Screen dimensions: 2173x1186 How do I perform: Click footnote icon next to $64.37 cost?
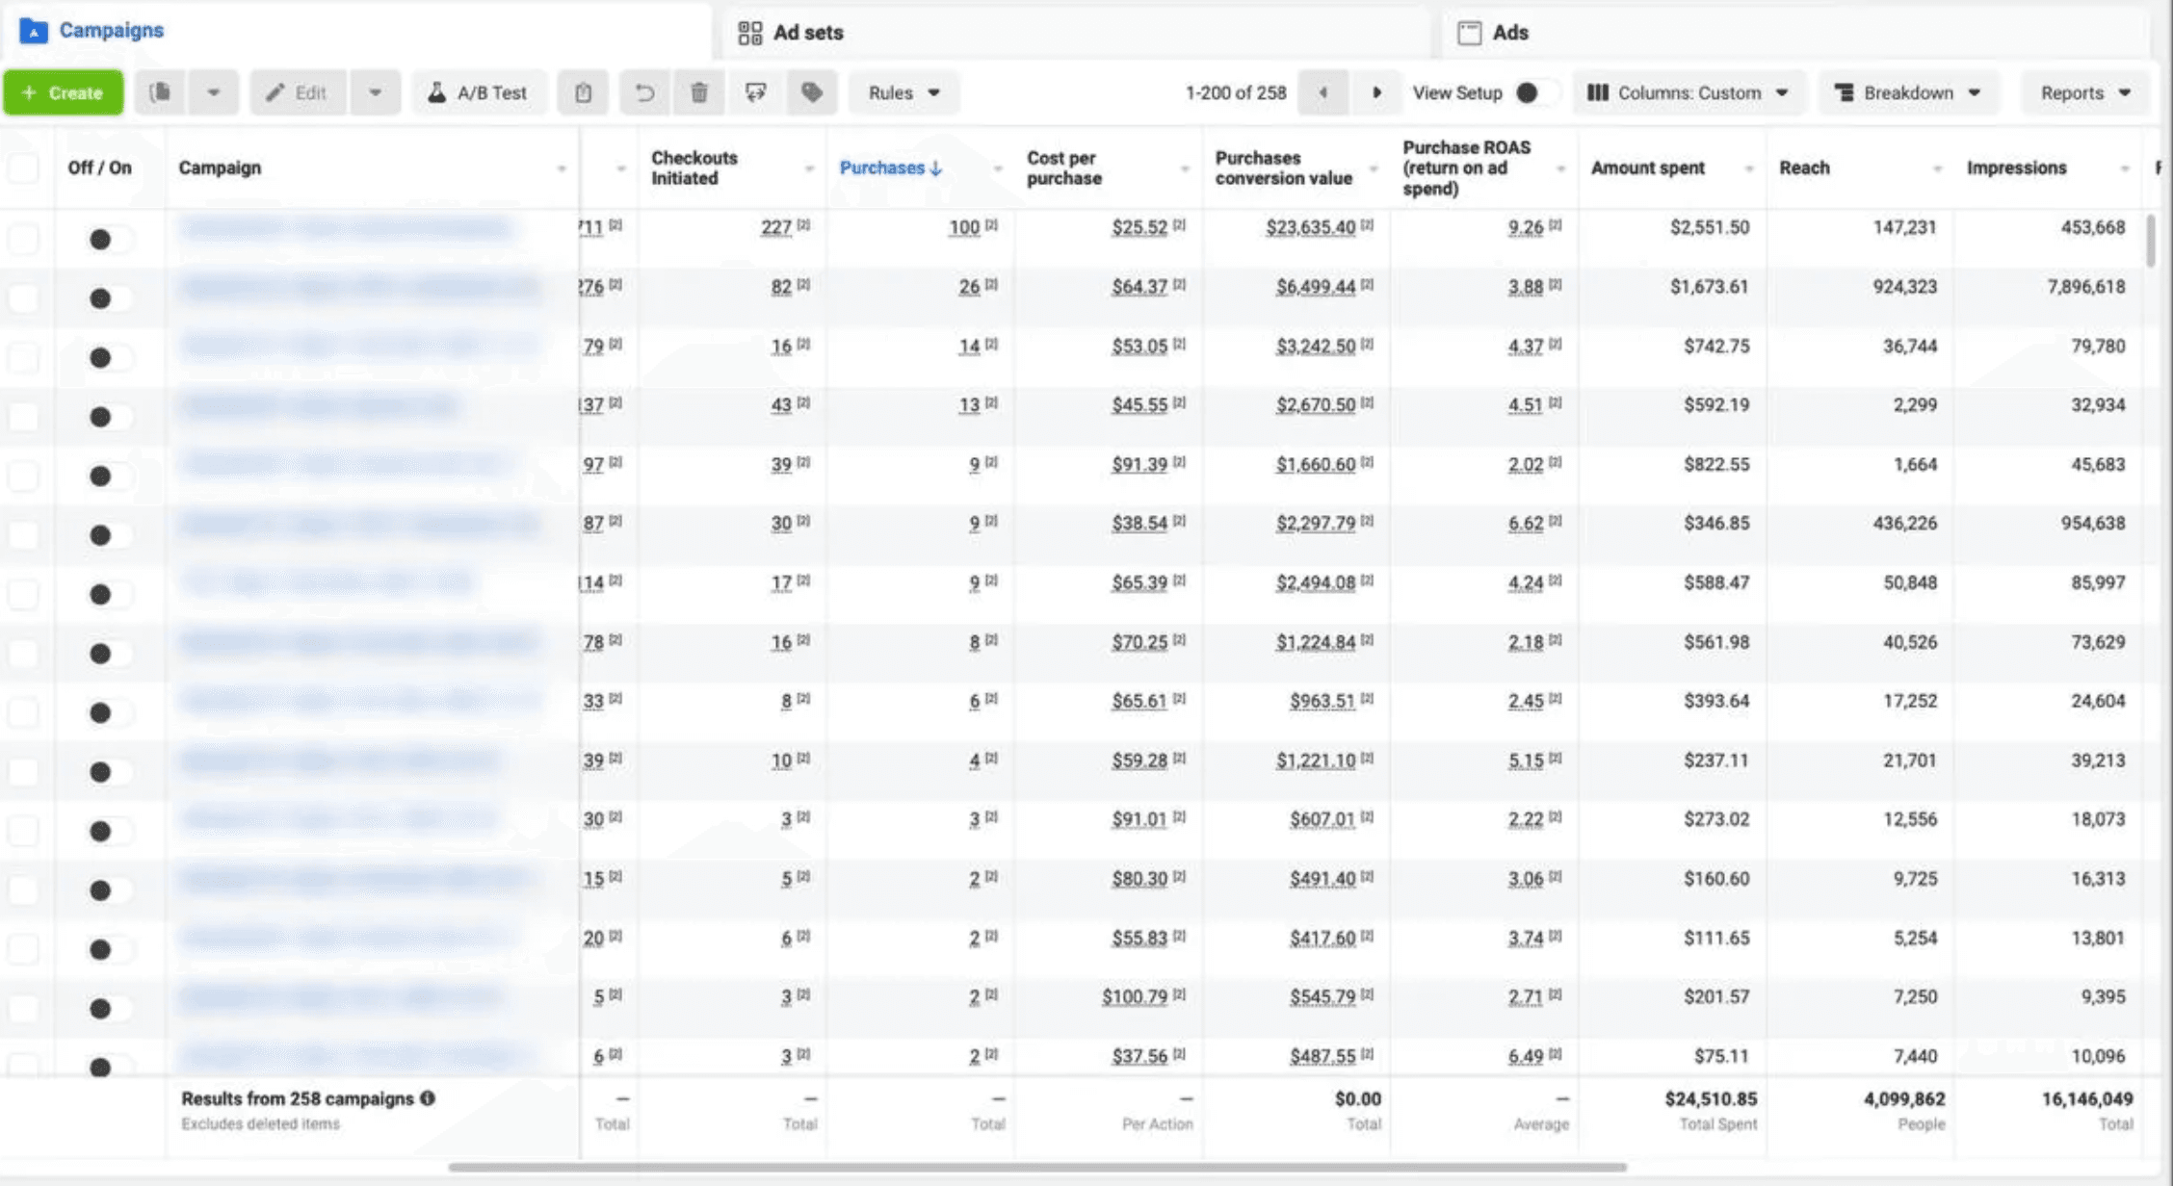pos(1180,285)
